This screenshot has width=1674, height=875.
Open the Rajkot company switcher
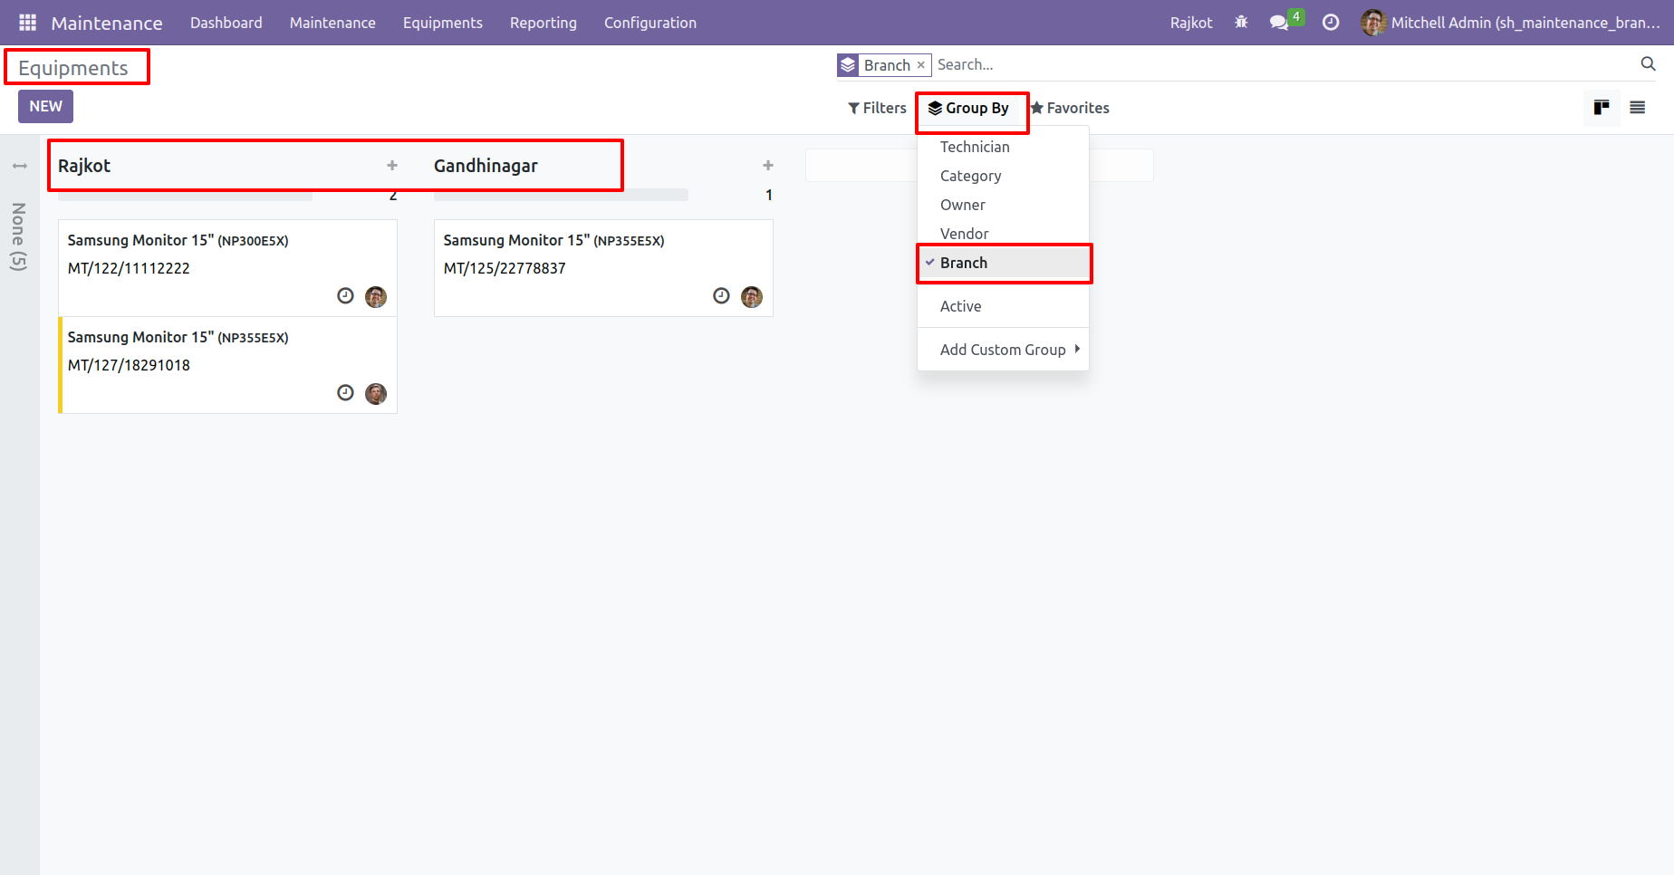[1191, 23]
